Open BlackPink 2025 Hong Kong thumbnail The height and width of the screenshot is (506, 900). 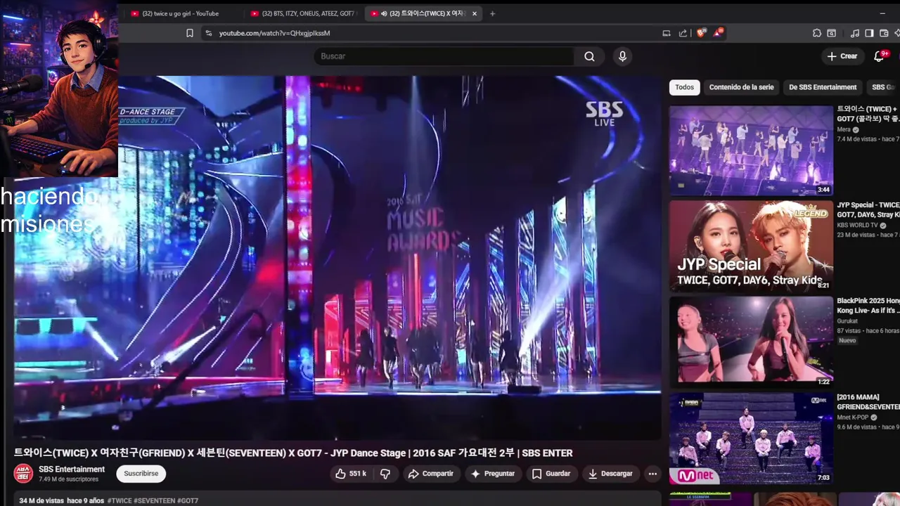(x=751, y=342)
